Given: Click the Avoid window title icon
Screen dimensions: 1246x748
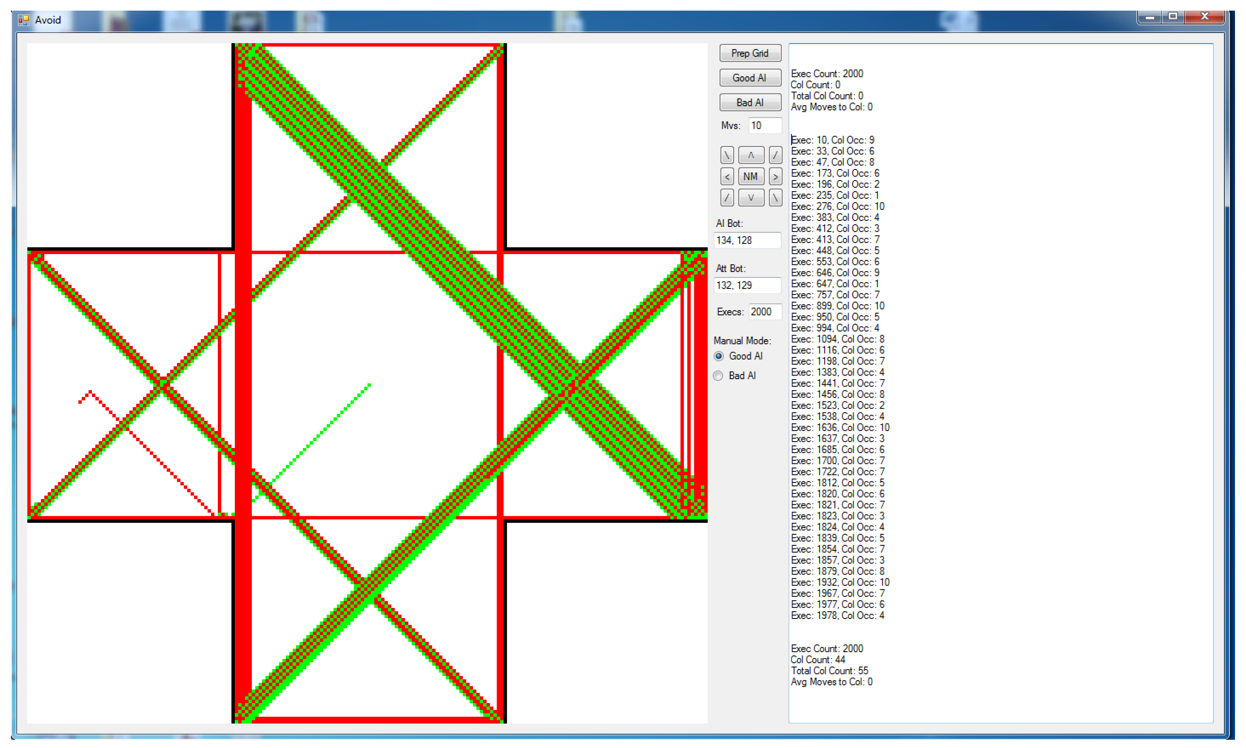Looking at the screenshot, I should 23,20.
